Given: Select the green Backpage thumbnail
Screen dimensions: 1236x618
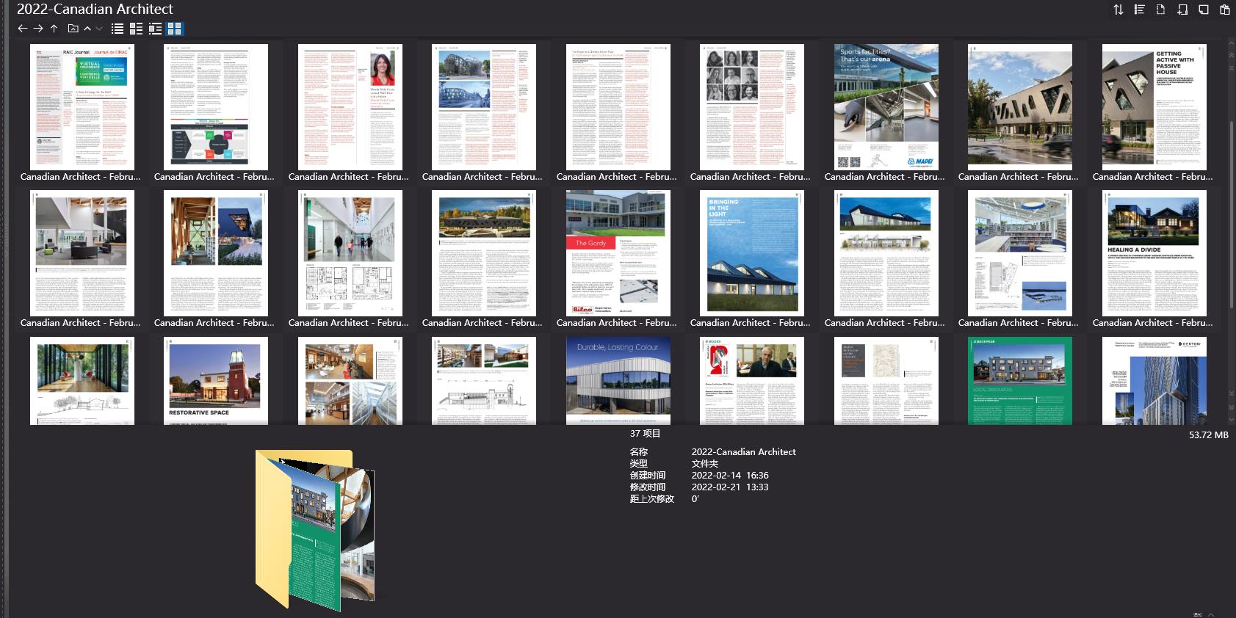Looking at the screenshot, I should pos(1019,381).
